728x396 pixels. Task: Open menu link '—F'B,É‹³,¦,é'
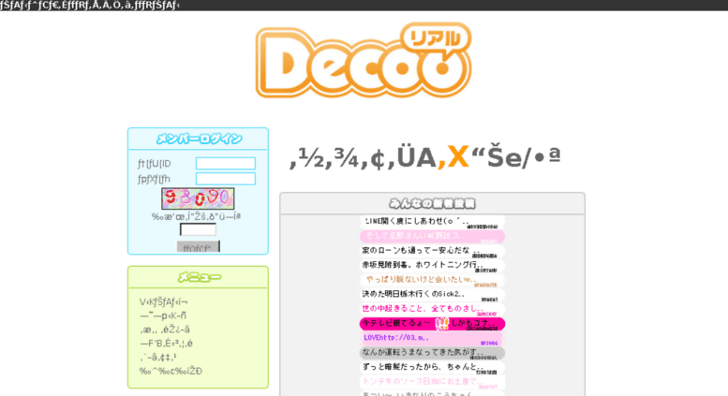166,344
